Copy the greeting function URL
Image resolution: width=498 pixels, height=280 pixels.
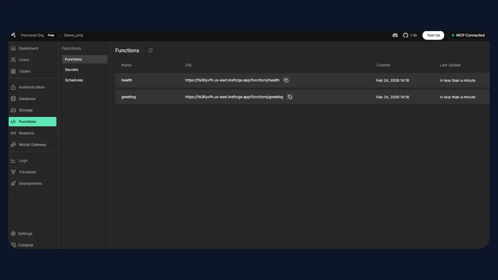pyautogui.click(x=290, y=97)
